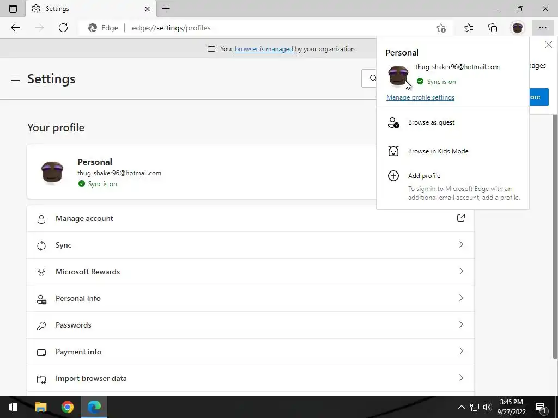Open File Explorer from taskbar
The height and width of the screenshot is (418, 558).
coord(40,407)
